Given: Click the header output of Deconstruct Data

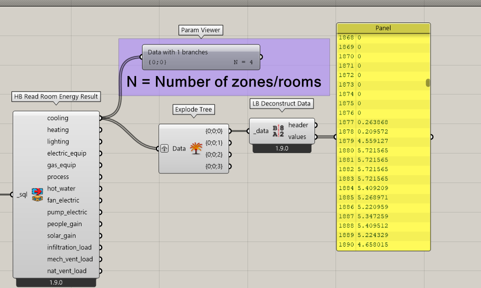Looking at the screenshot, I should click(298, 125).
